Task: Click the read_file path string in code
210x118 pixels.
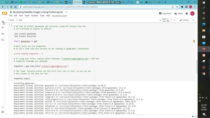Action: 54,66
